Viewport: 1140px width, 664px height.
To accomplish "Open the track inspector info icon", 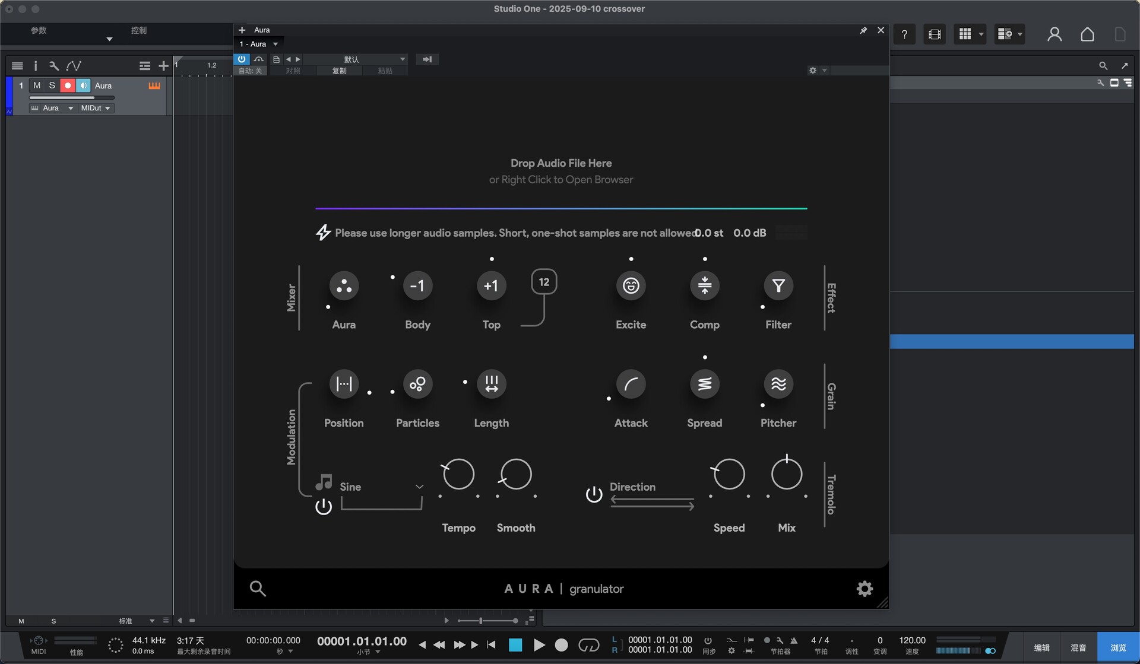I will (x=35, y=66).
